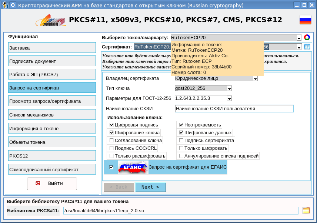Click the PKCS#11 library path field
This screenshot has width=317, height=223.
pyautogui.click(x=181, y=211)
